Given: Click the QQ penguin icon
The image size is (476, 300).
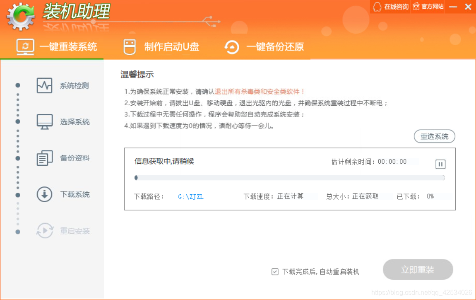Looking at the screenshot, I should tap(377, 7).
